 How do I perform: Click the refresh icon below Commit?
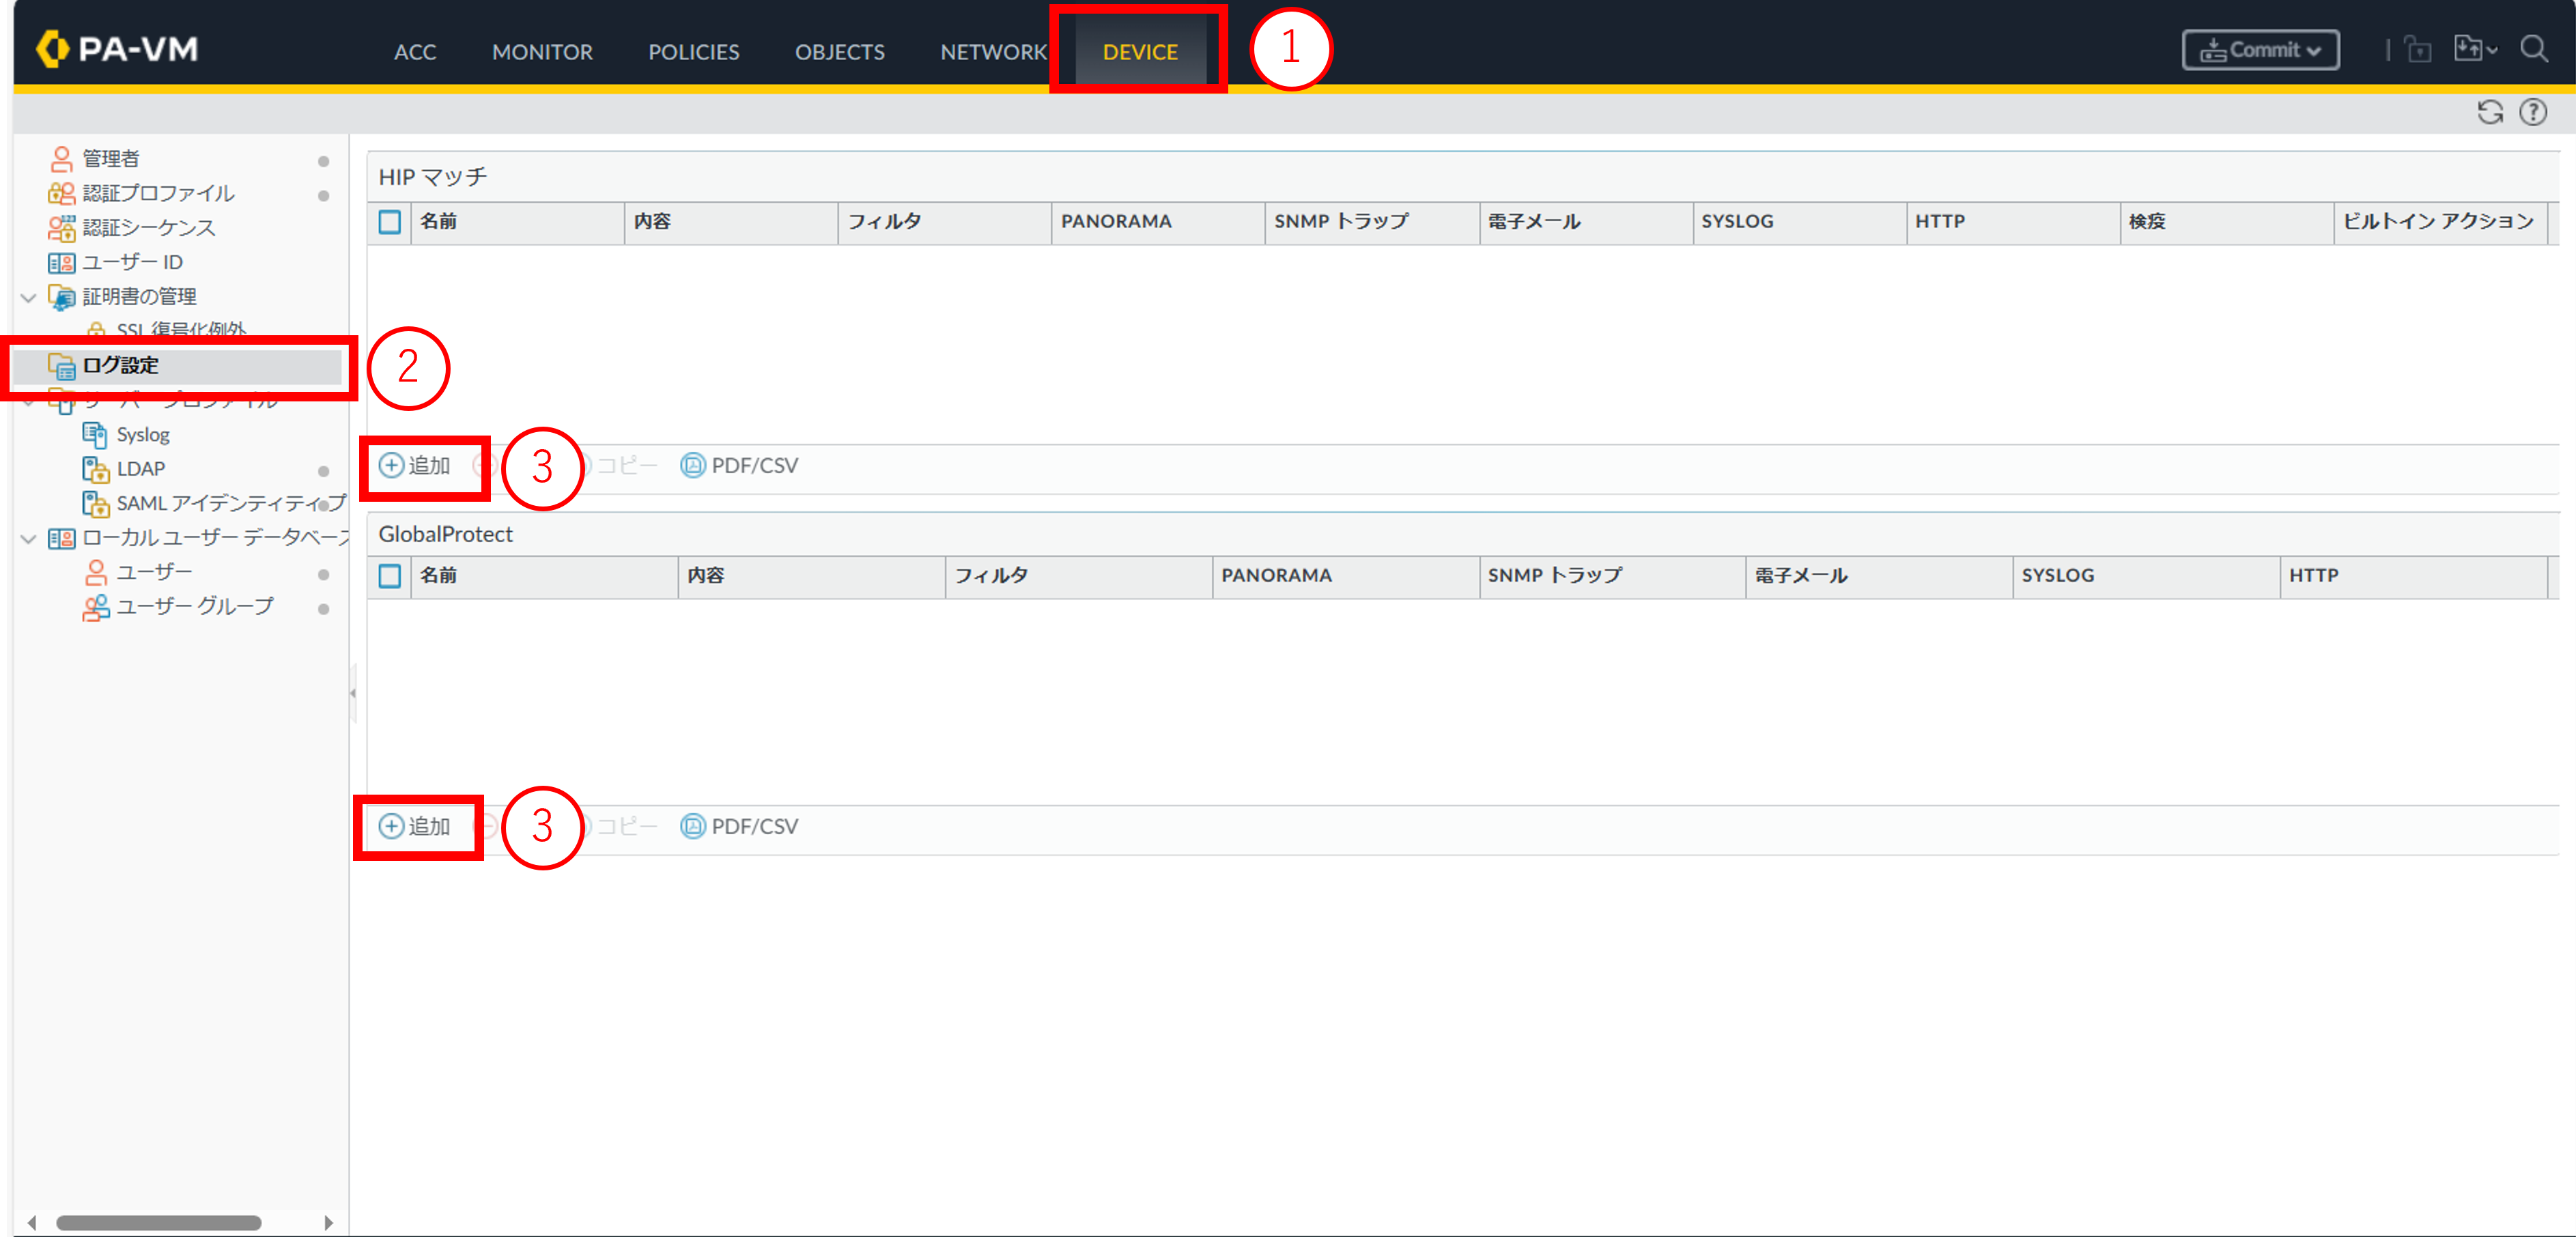(2489, 112)
